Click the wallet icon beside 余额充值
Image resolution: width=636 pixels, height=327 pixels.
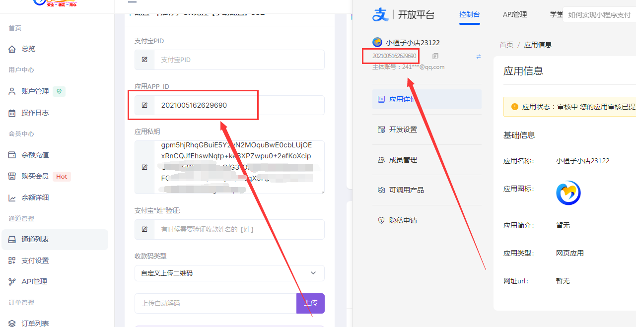(12, 155)
